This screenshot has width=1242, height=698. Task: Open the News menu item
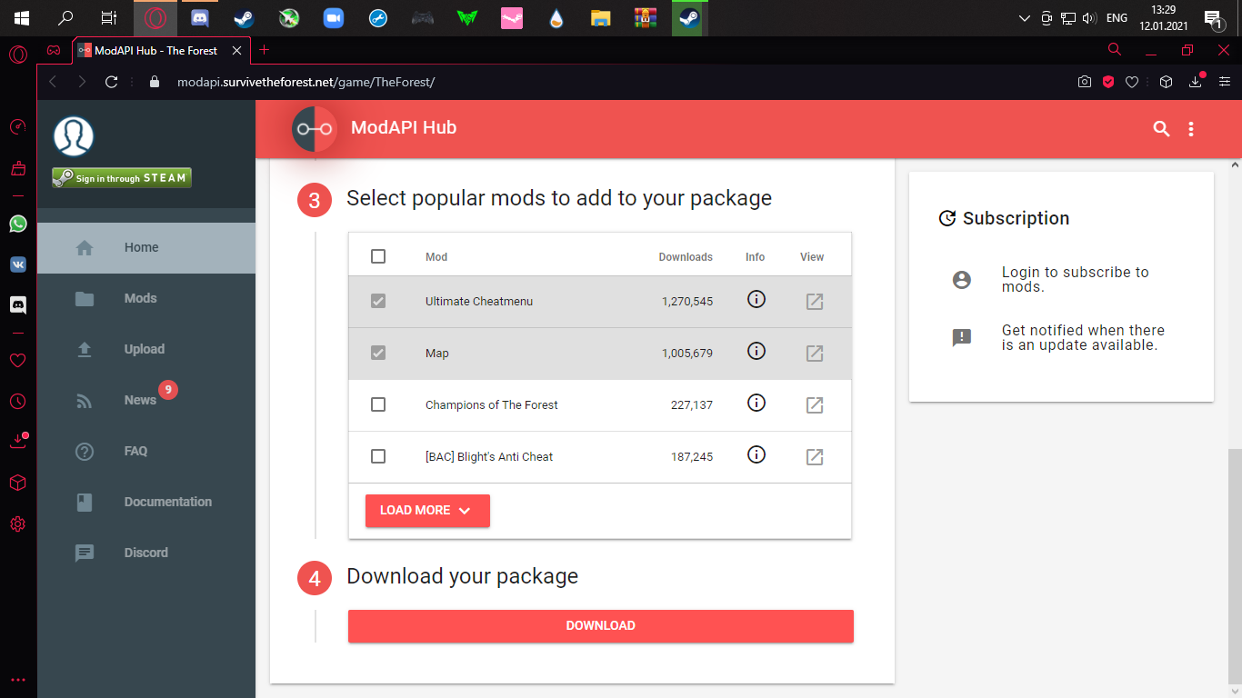point(140,400)
